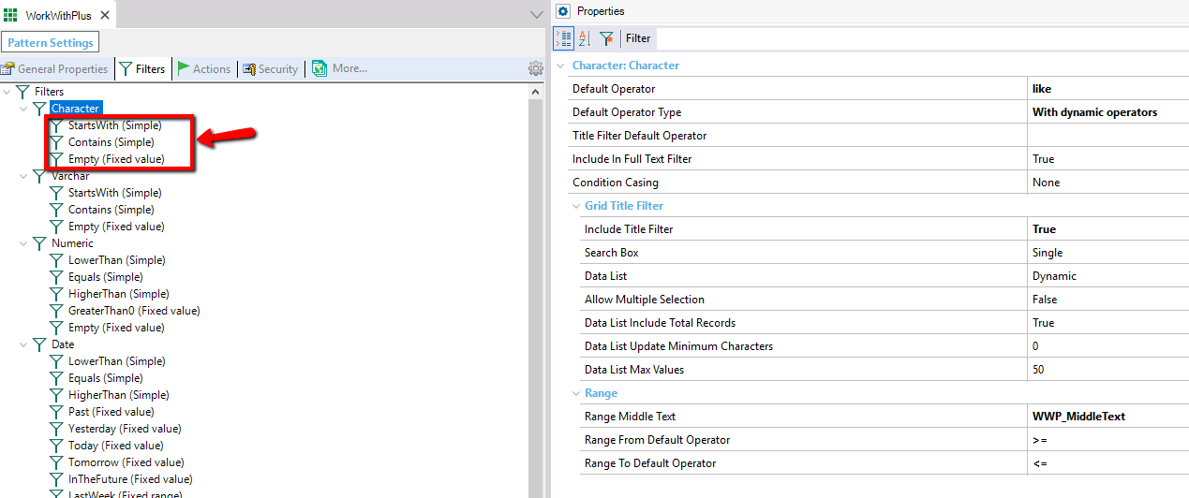Collapse the Grid Title Filter section
Image resolution: width=1189 pixels, height=498 pixels.
point(576,206)
